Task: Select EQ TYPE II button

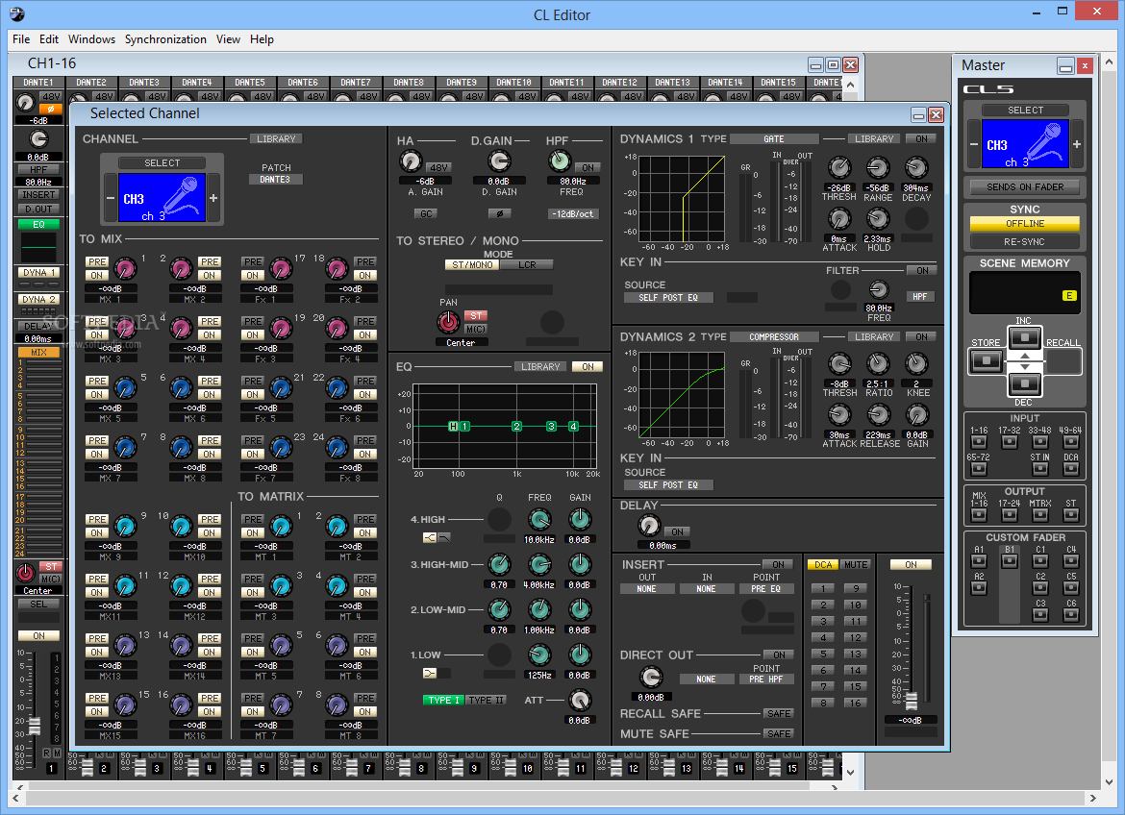Action: (x=487, y=701)
